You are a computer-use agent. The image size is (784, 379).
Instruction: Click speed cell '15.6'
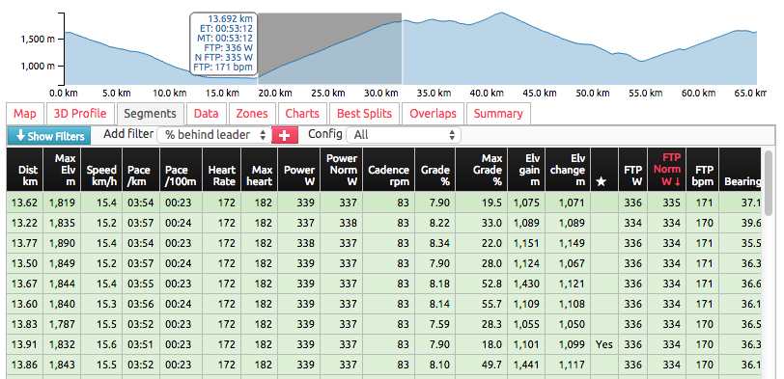pos(101,344)
